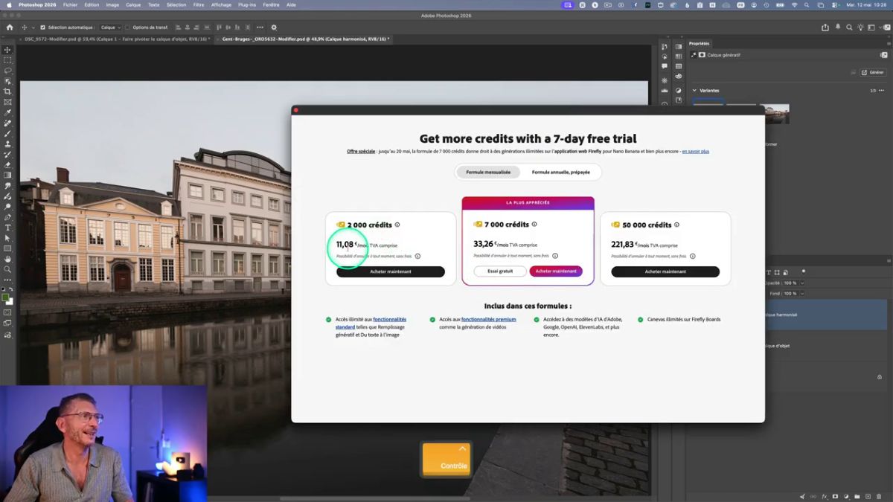The height and width of the screenshot is (502, 893).
Task: Open the Affichage menu
Action: coord(221,4)
